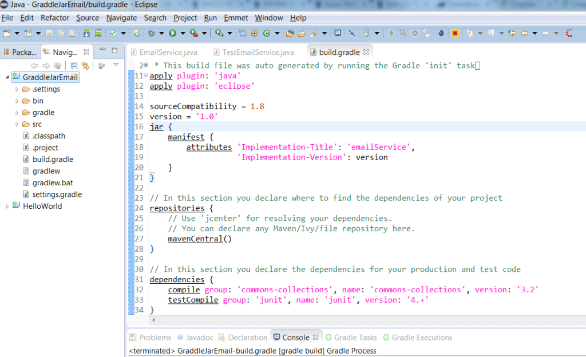Click the Save All icon
Image resolution: width=586 pixels, height=357 pixels.
coord(61,33)
